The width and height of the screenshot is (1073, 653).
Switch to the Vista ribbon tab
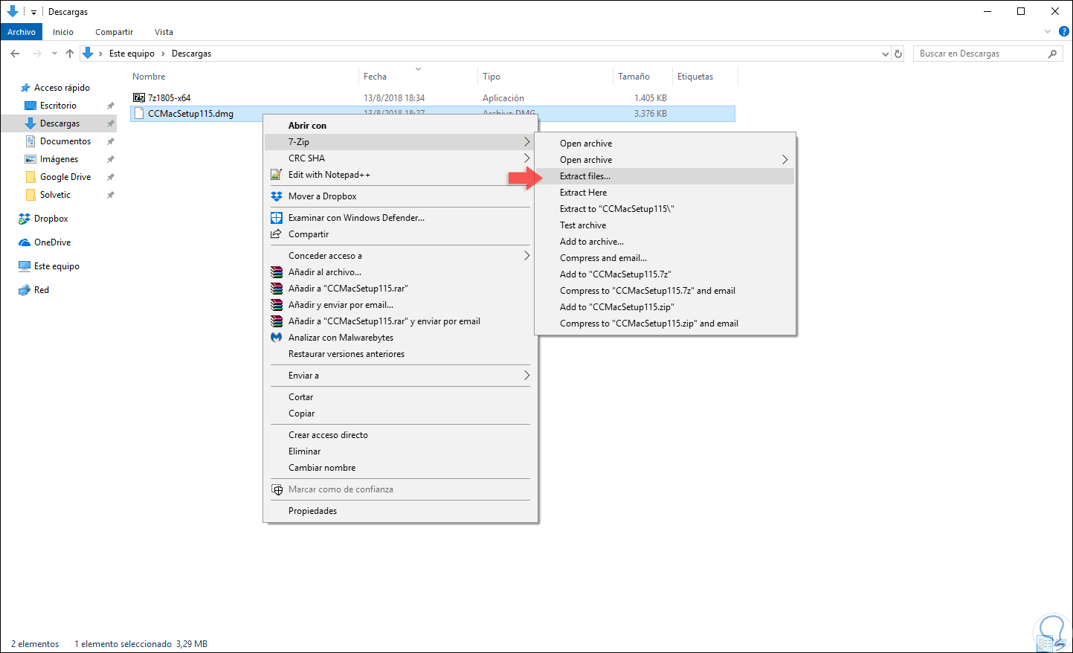pyautogui.click(x=164, y=32)
